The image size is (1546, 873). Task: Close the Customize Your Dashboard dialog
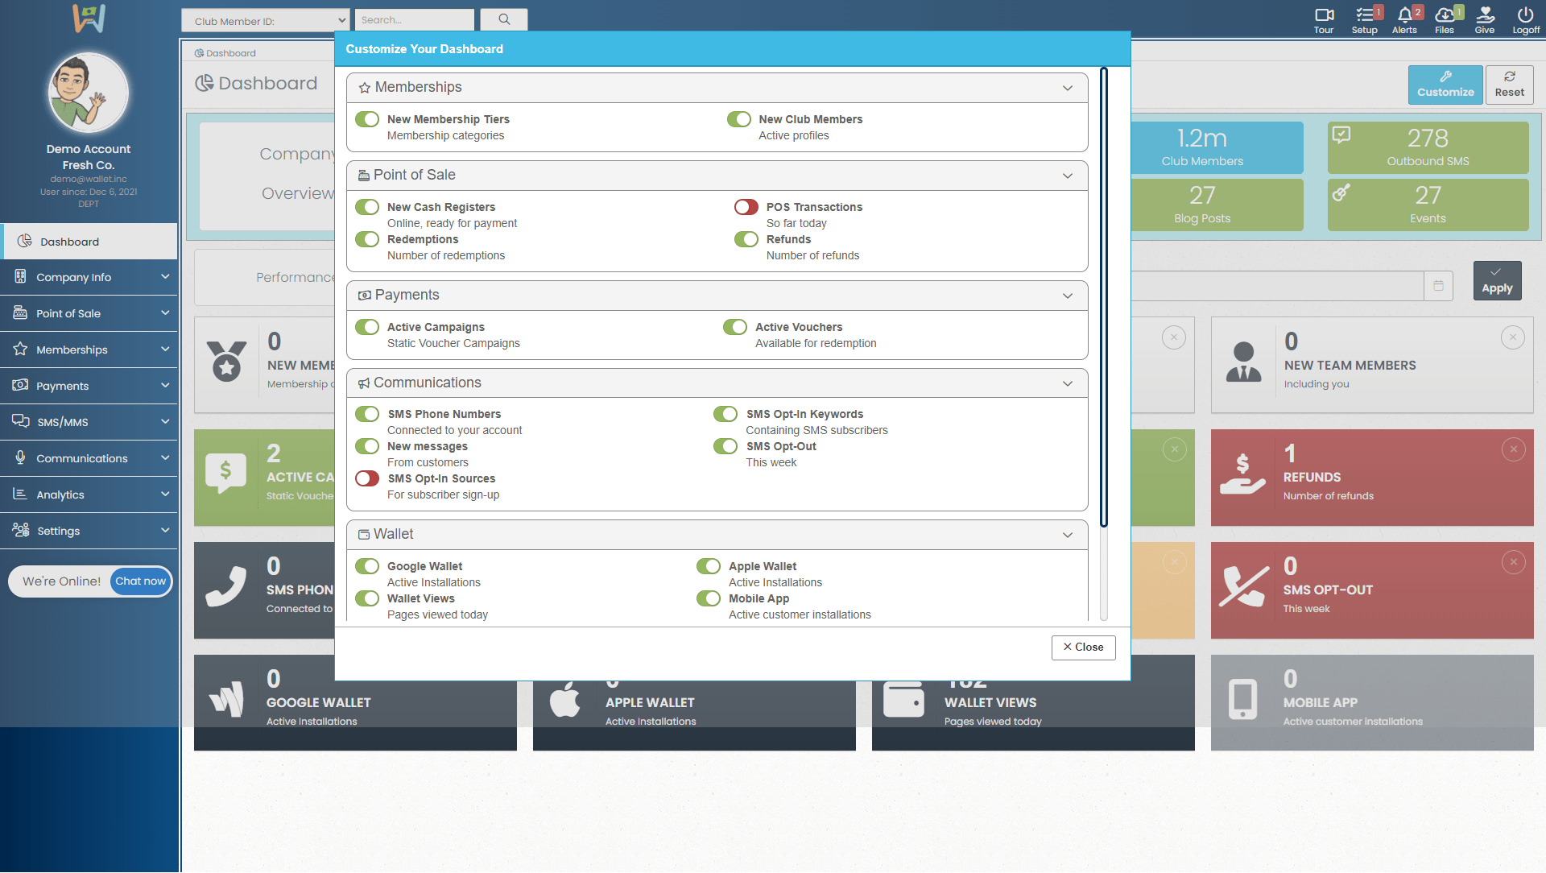click(1083, 648)
